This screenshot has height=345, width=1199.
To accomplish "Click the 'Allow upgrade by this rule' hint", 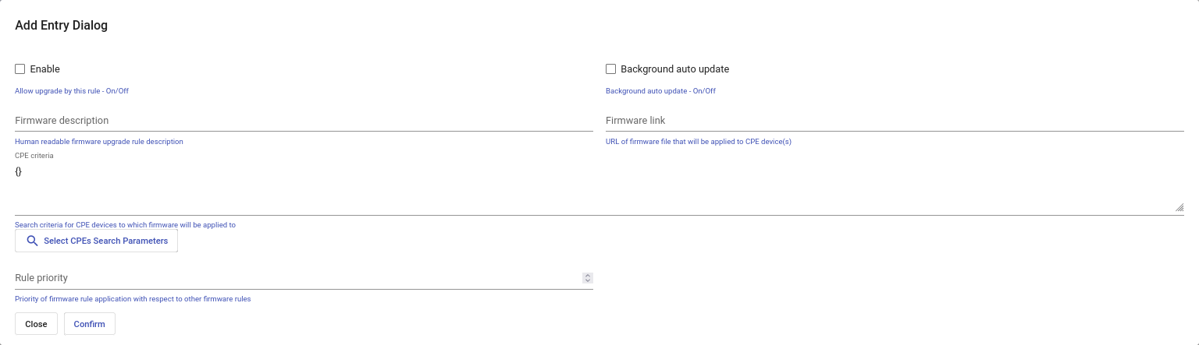I will coord(72,91).
